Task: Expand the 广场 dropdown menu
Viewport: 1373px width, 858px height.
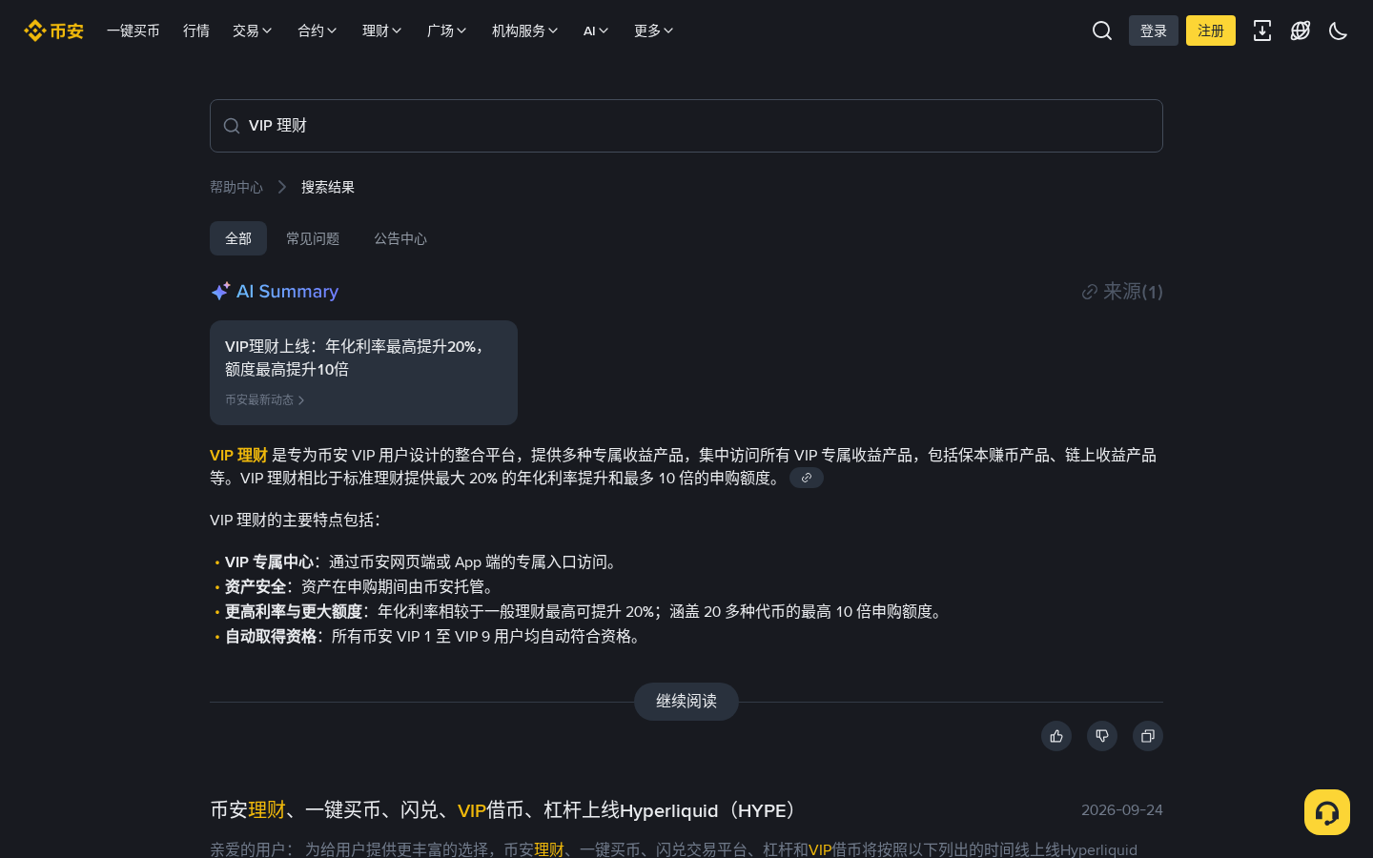Action: pyautogui.click(x=447, y=31)
